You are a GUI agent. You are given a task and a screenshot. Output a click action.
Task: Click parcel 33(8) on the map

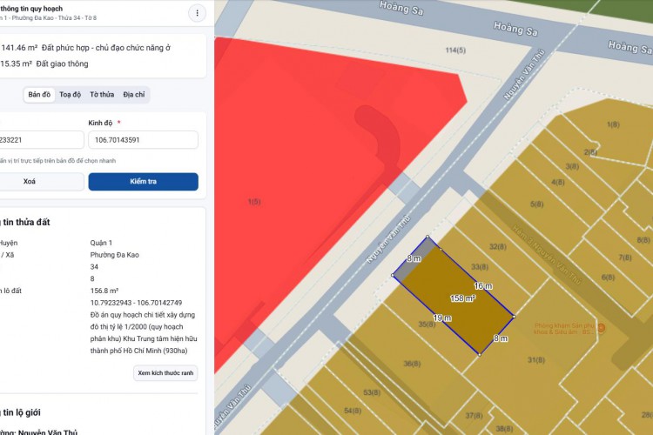[x=478, y=266]
